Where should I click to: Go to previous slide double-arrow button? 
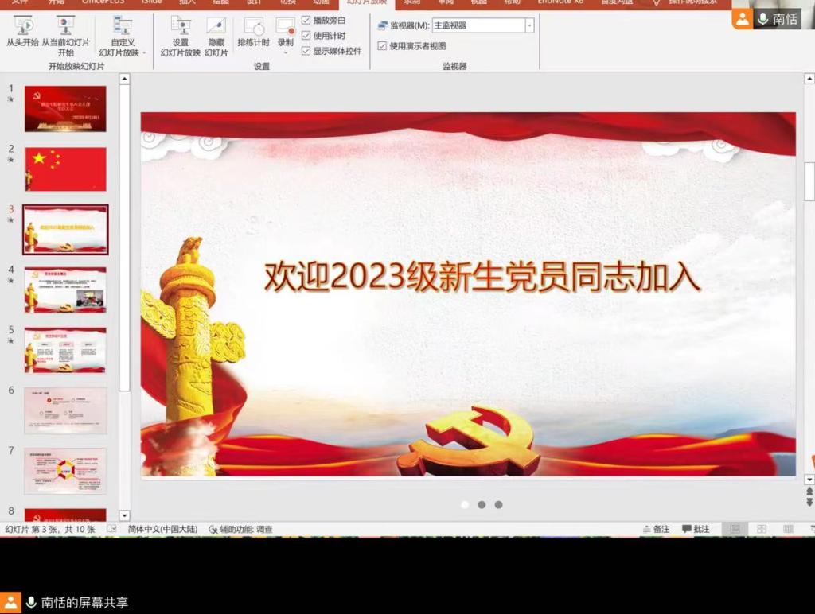point(809,492)
